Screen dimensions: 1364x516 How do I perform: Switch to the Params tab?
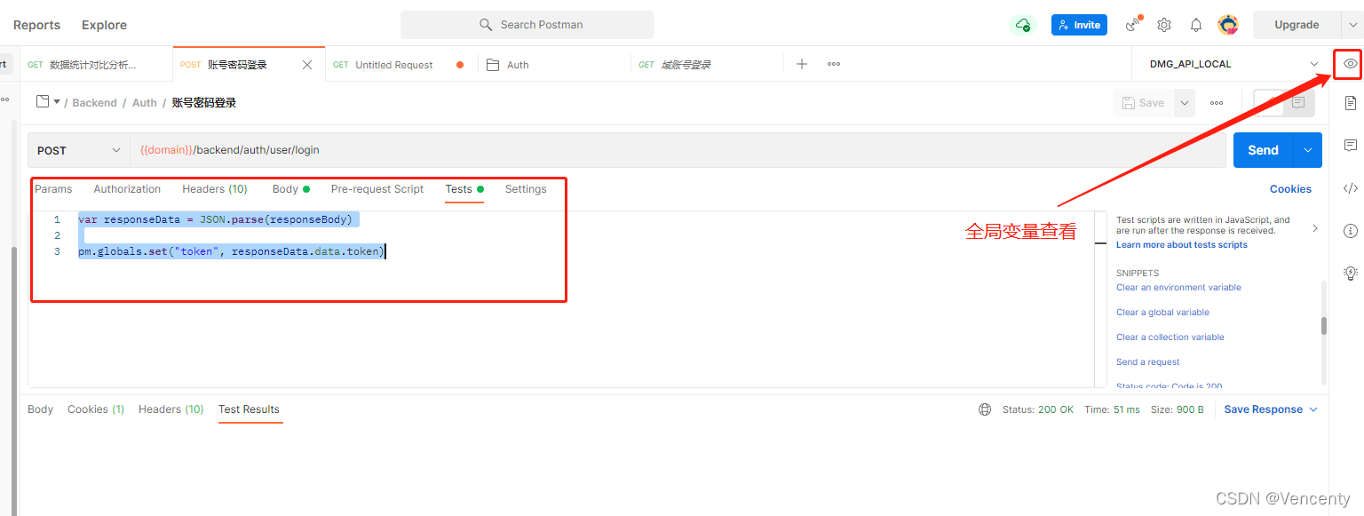[x=53, y=189]
